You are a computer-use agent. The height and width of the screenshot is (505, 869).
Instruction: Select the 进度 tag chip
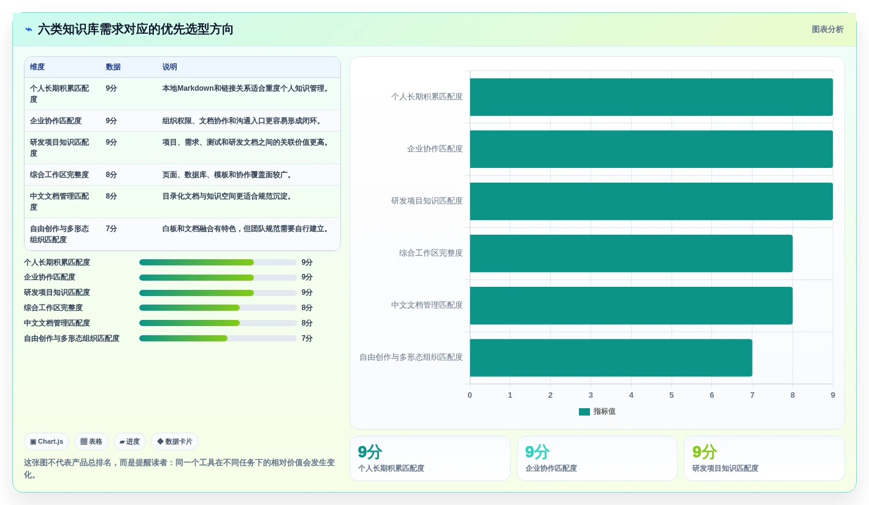[x=129, y=441]
